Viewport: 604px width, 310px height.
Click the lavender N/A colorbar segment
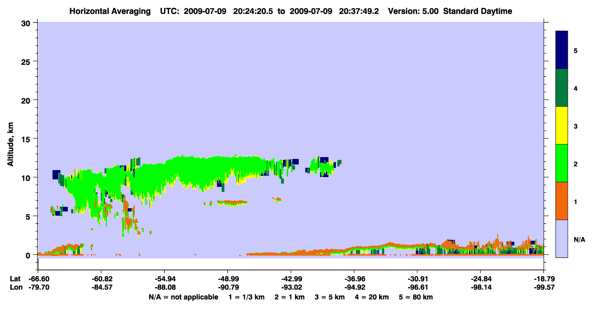pyautogui.click(x=562, y=238)
